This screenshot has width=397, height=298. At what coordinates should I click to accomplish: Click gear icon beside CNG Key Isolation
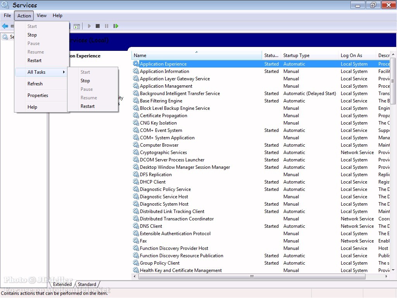pos(136,123)
